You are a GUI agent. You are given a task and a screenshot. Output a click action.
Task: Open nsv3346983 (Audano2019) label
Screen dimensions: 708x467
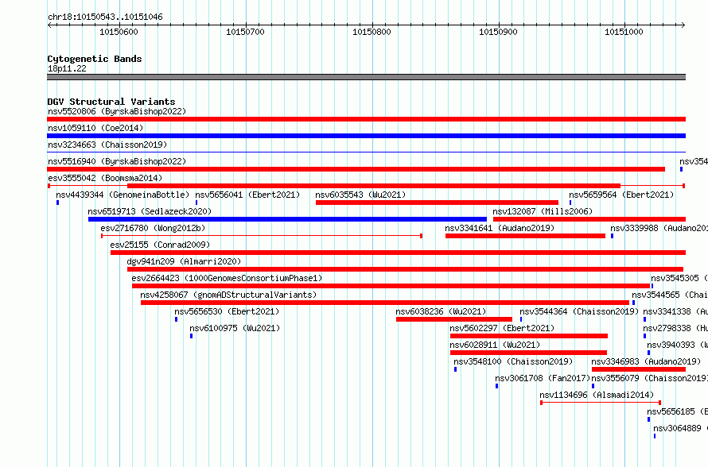point(646,361)
